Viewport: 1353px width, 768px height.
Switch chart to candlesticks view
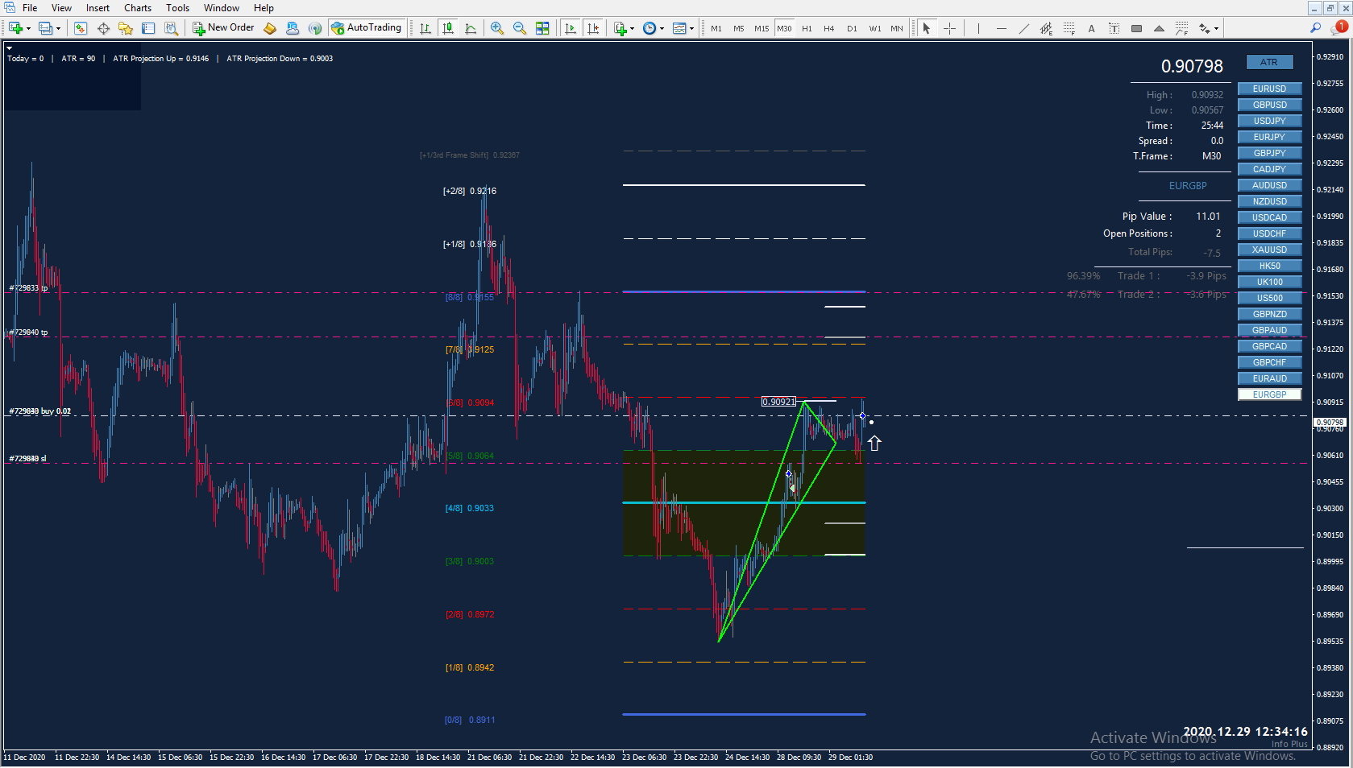coord(448,28)
